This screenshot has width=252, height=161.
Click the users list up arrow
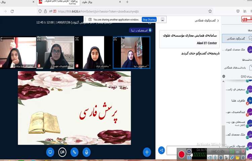click(223, 82)
